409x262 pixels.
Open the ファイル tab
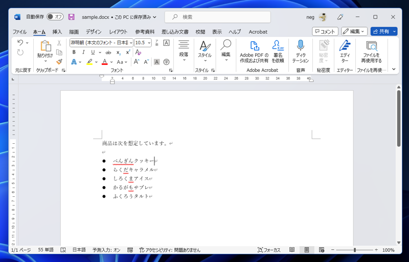coord(19,32)
